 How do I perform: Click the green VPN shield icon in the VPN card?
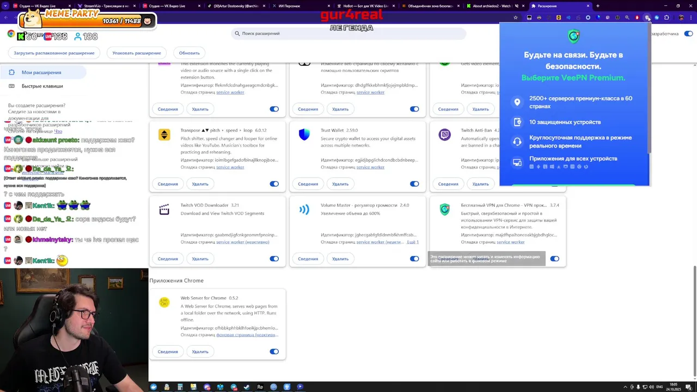445,210
